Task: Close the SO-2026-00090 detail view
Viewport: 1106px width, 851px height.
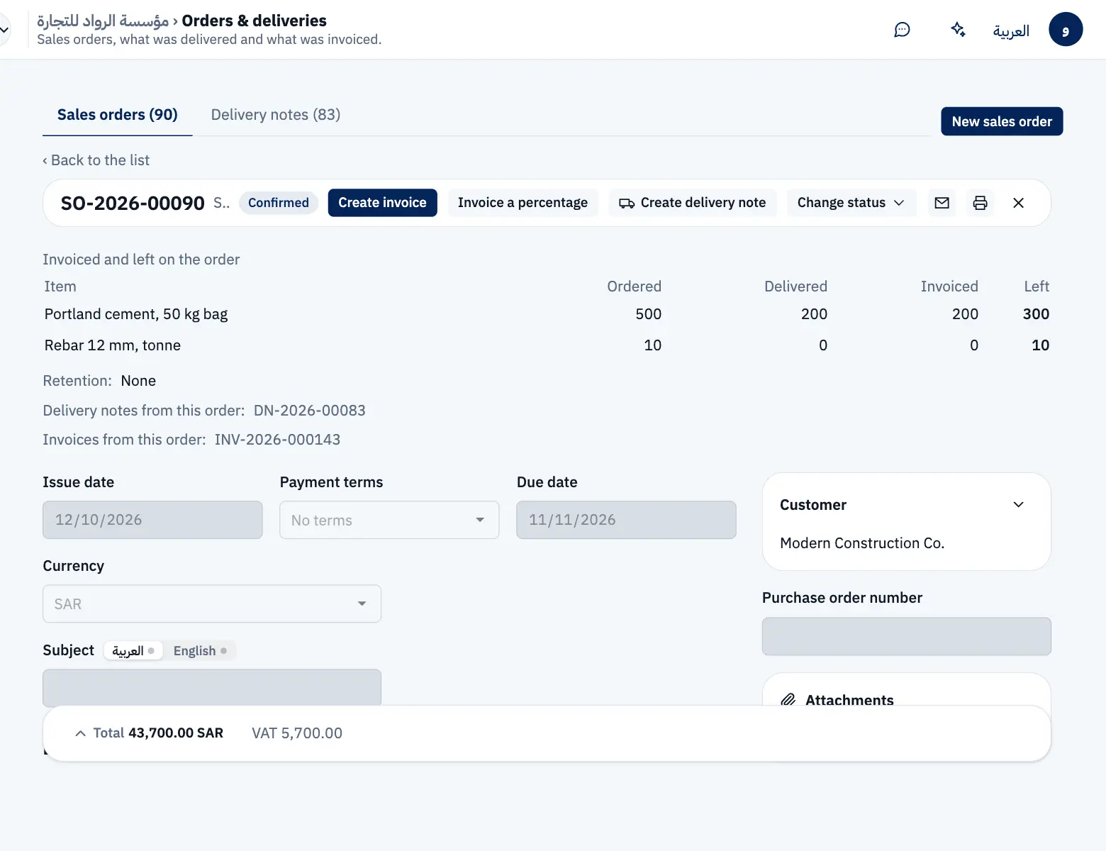Action: [1018, 203]
